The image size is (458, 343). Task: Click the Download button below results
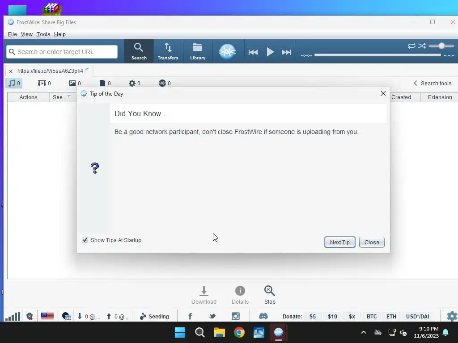pyautogui.click(x=204, y=295)
